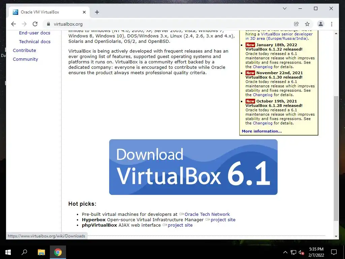Viewport: 345px width, 259px height.
Task: Open Changelog link for 6.1.32 release
Action: click(262, 67)
